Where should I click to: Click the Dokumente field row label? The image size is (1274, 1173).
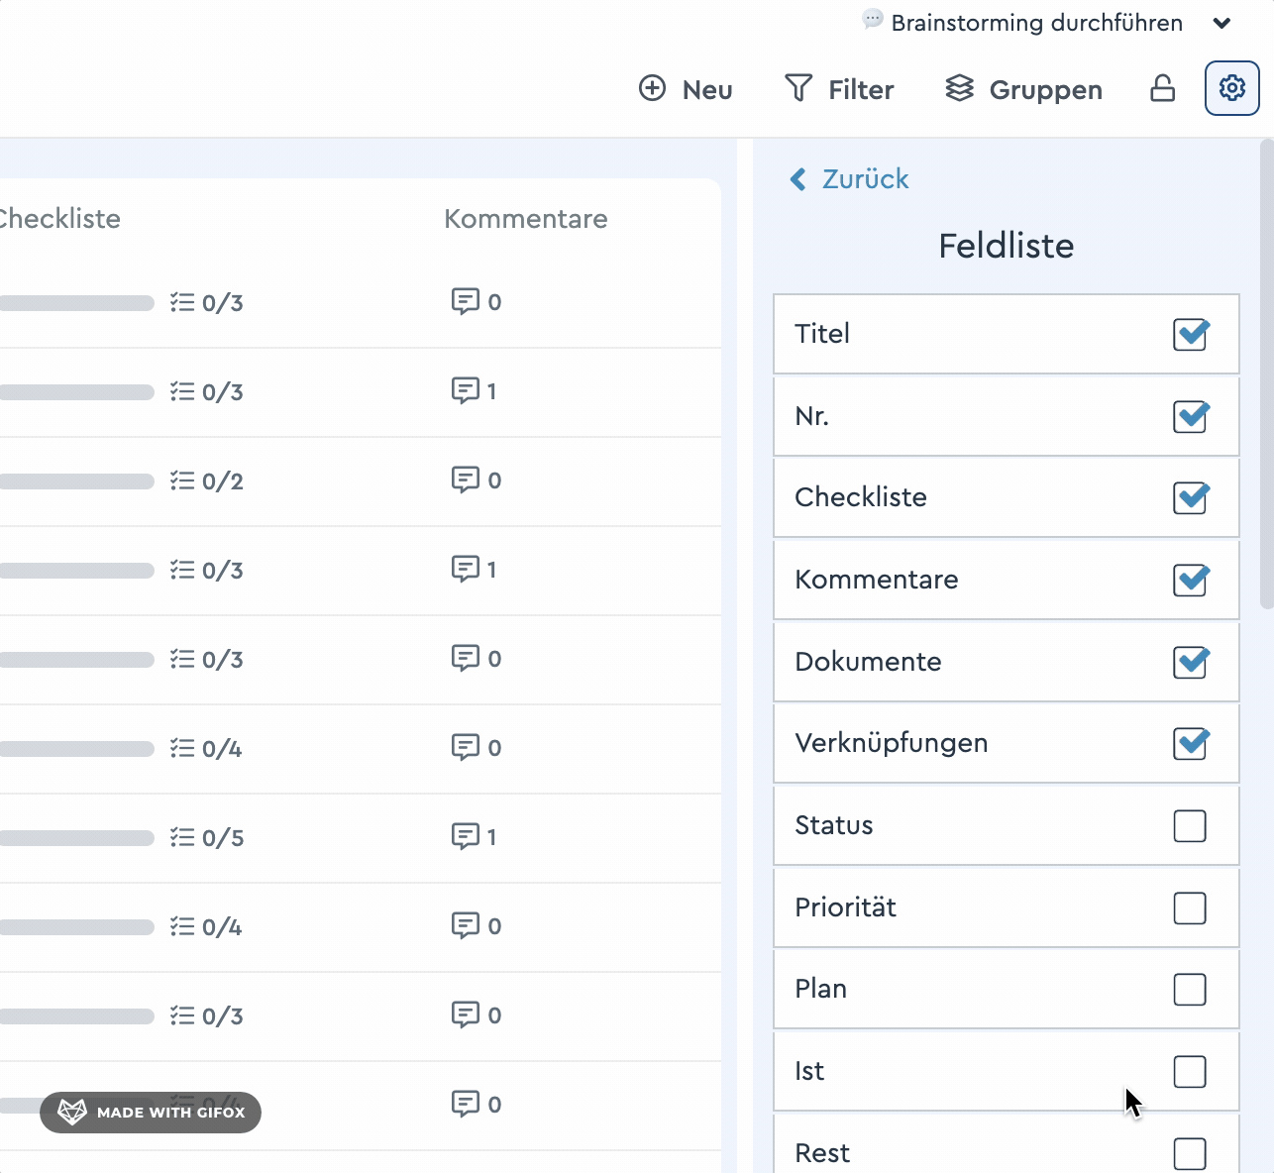(869, 662)
